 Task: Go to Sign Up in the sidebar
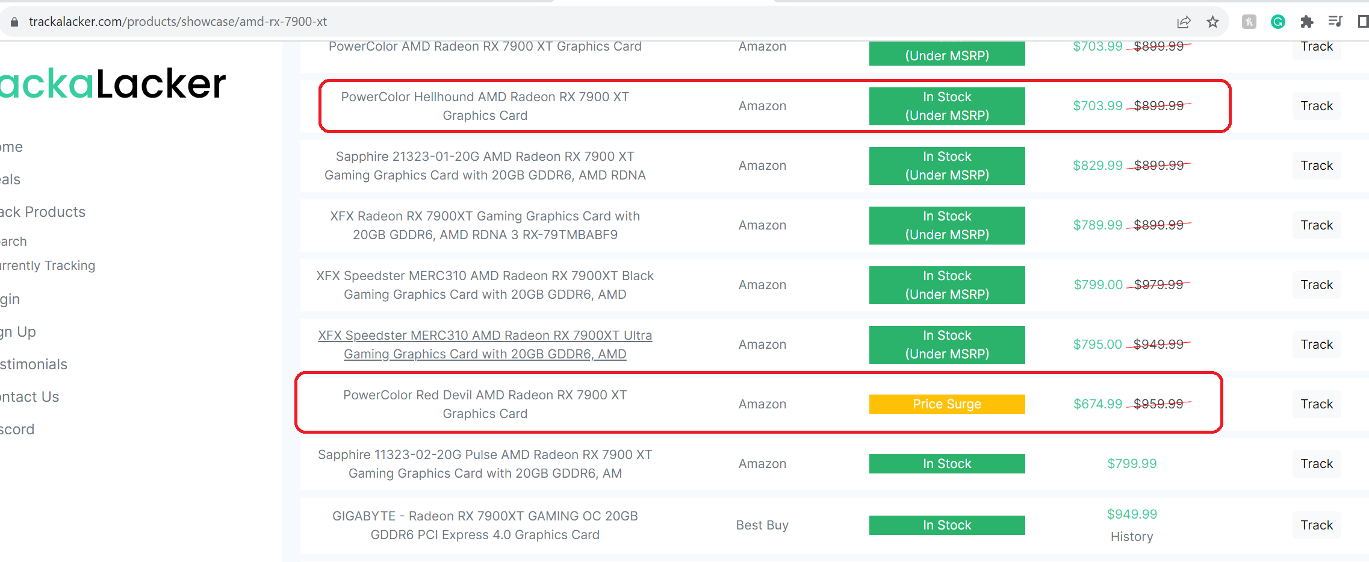[18, 332]
